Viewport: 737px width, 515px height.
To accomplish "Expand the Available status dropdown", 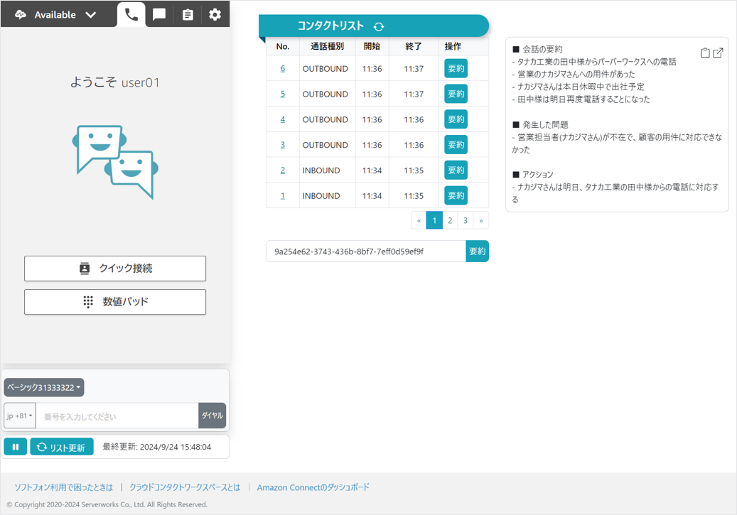I will [91, 15].
